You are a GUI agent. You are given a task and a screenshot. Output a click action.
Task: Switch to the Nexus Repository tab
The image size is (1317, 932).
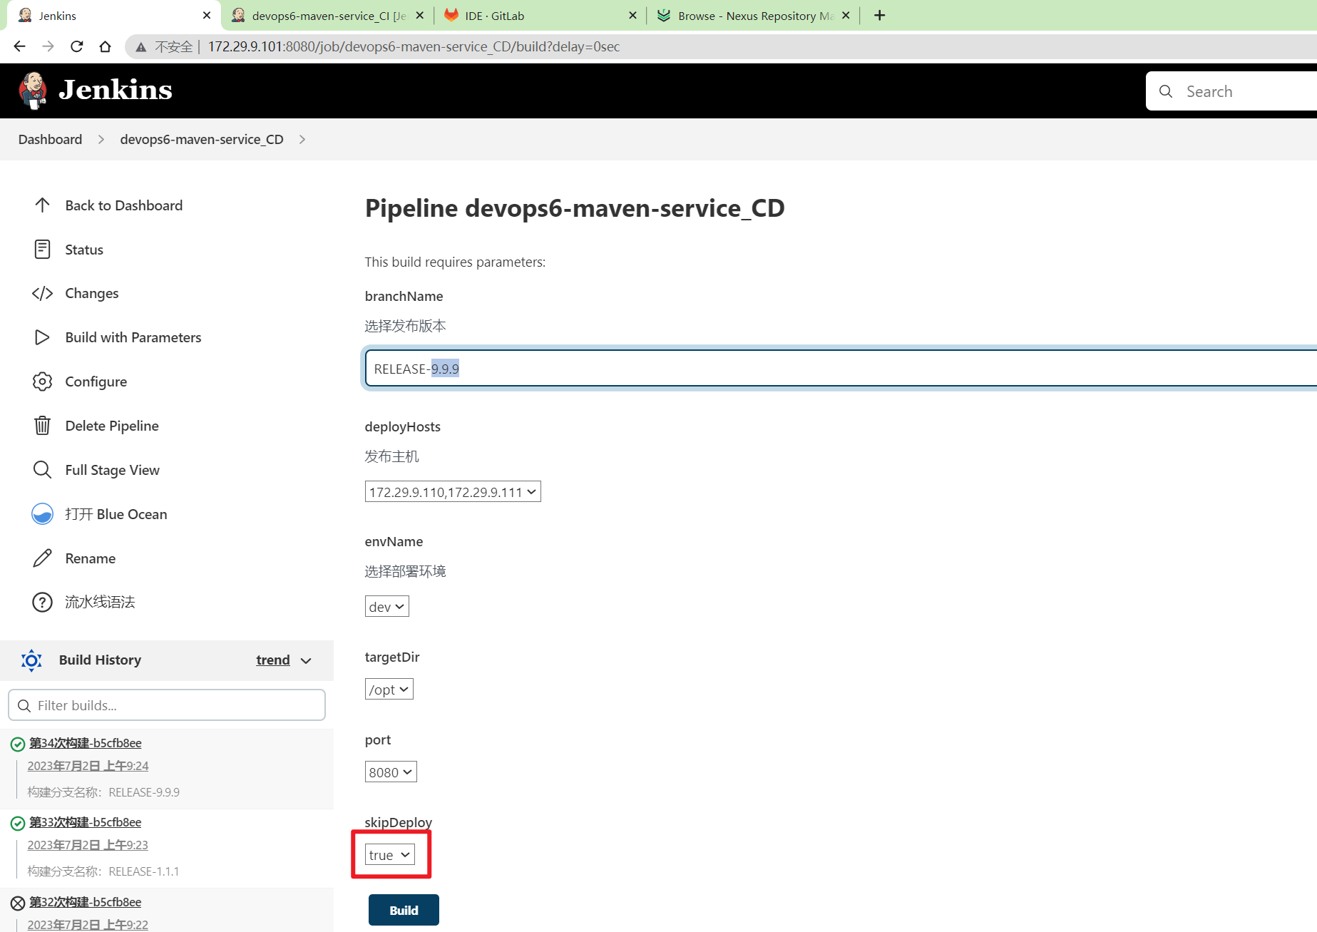[754, 16]
